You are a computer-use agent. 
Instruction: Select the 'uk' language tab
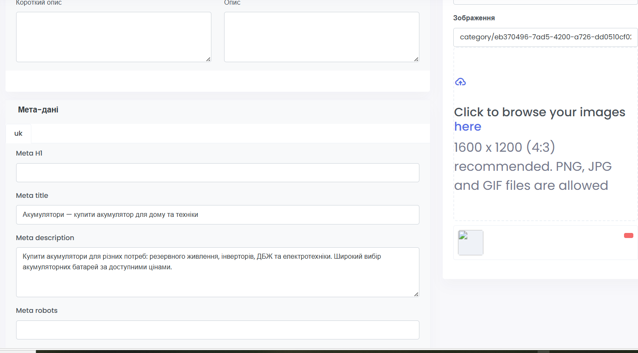click(x=18, y=133)
